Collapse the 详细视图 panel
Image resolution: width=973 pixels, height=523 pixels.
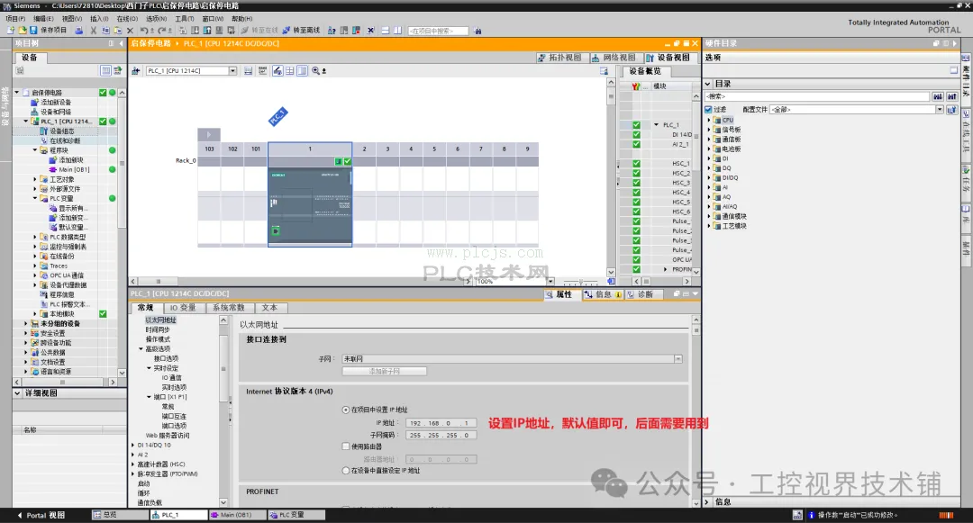[x=17, y=392]
